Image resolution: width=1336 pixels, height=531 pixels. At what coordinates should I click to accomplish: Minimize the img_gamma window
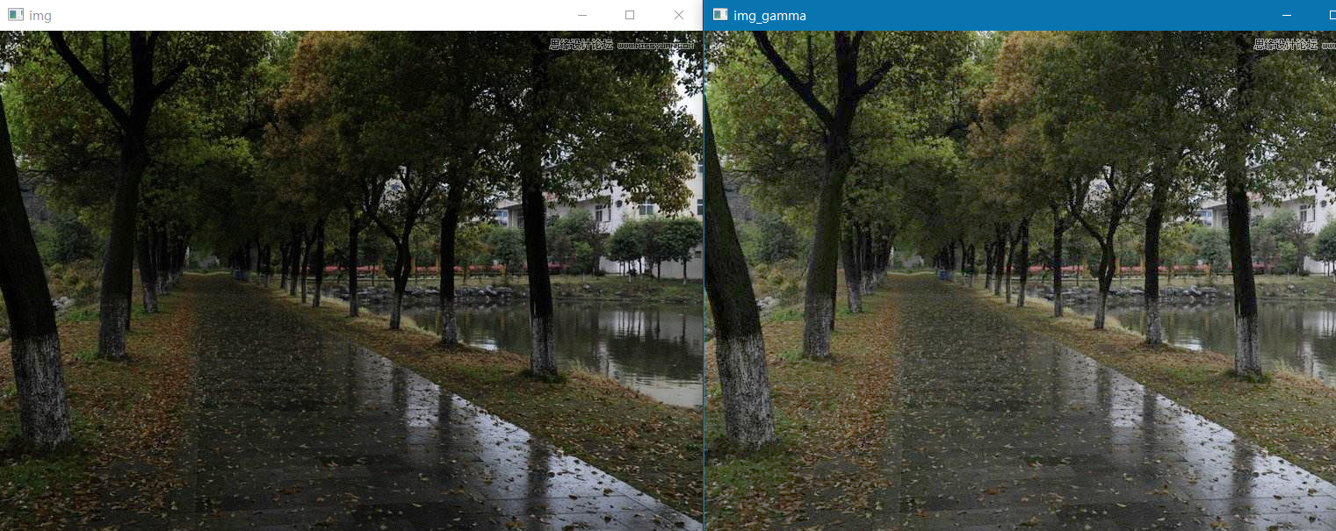click(x=1287, y=15)
